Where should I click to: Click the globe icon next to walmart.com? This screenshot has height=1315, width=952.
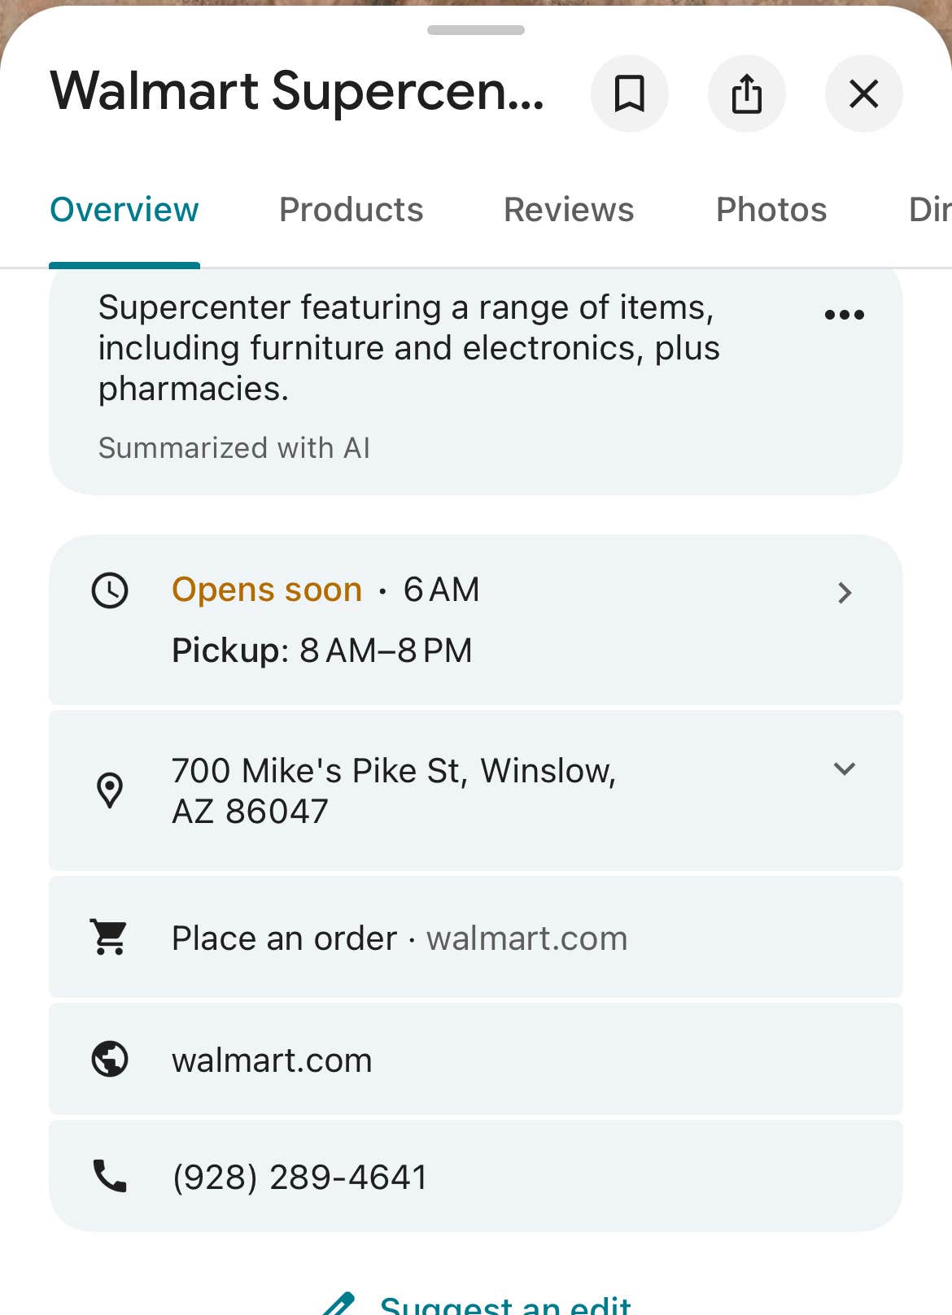coord(108,1059)
